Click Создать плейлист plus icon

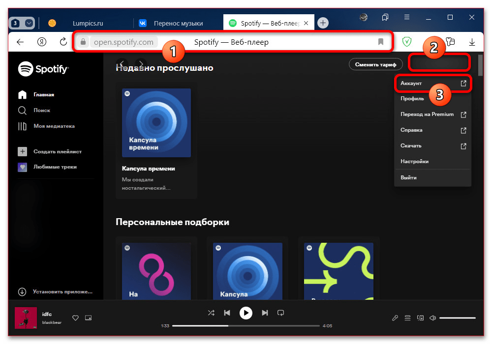click(x=22, y=152)
